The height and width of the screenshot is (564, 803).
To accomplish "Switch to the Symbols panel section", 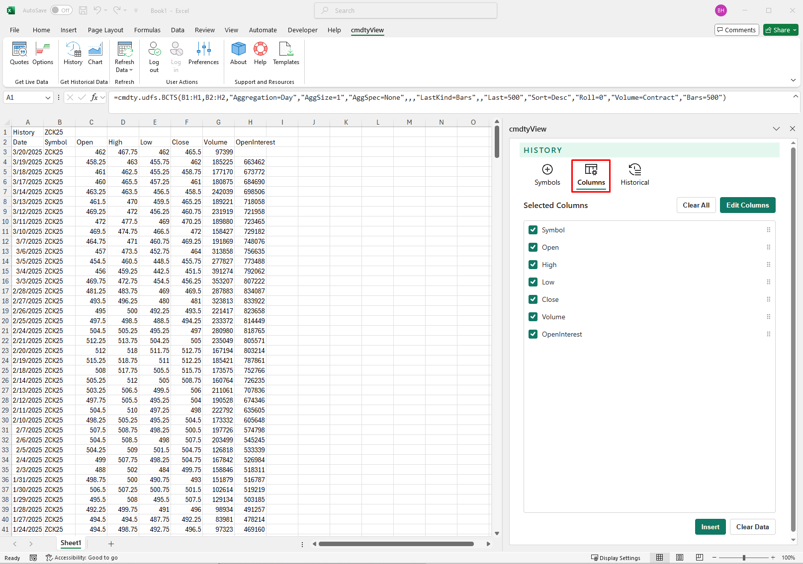I will pyautogui.click(x=547, y=175).
